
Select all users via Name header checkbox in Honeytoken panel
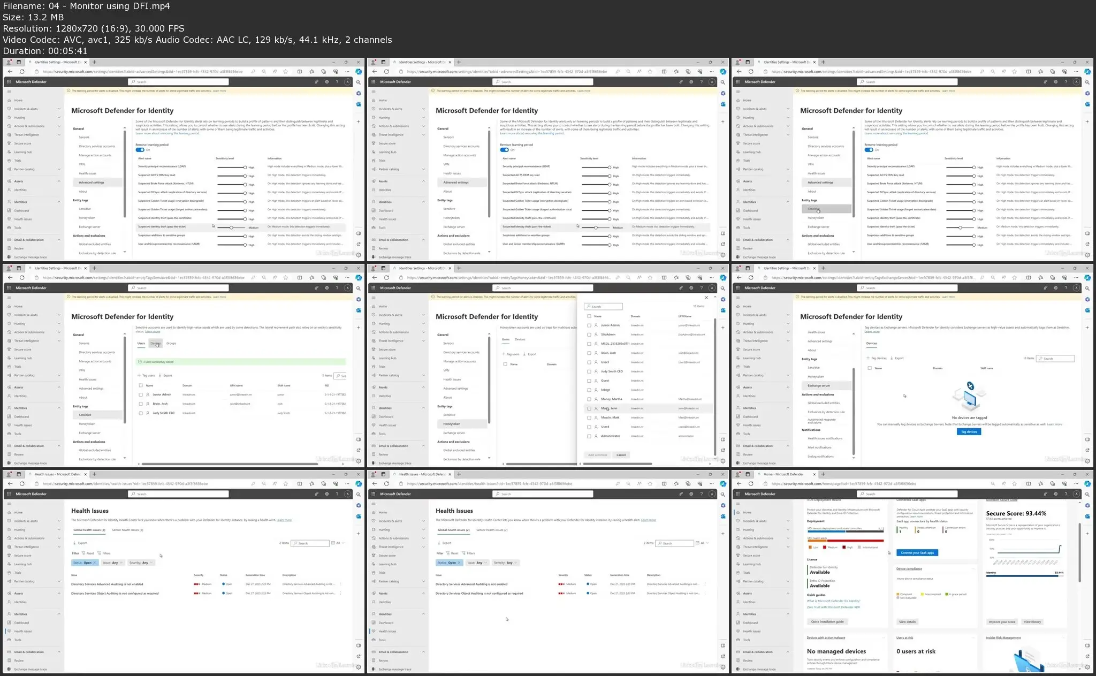589,316
